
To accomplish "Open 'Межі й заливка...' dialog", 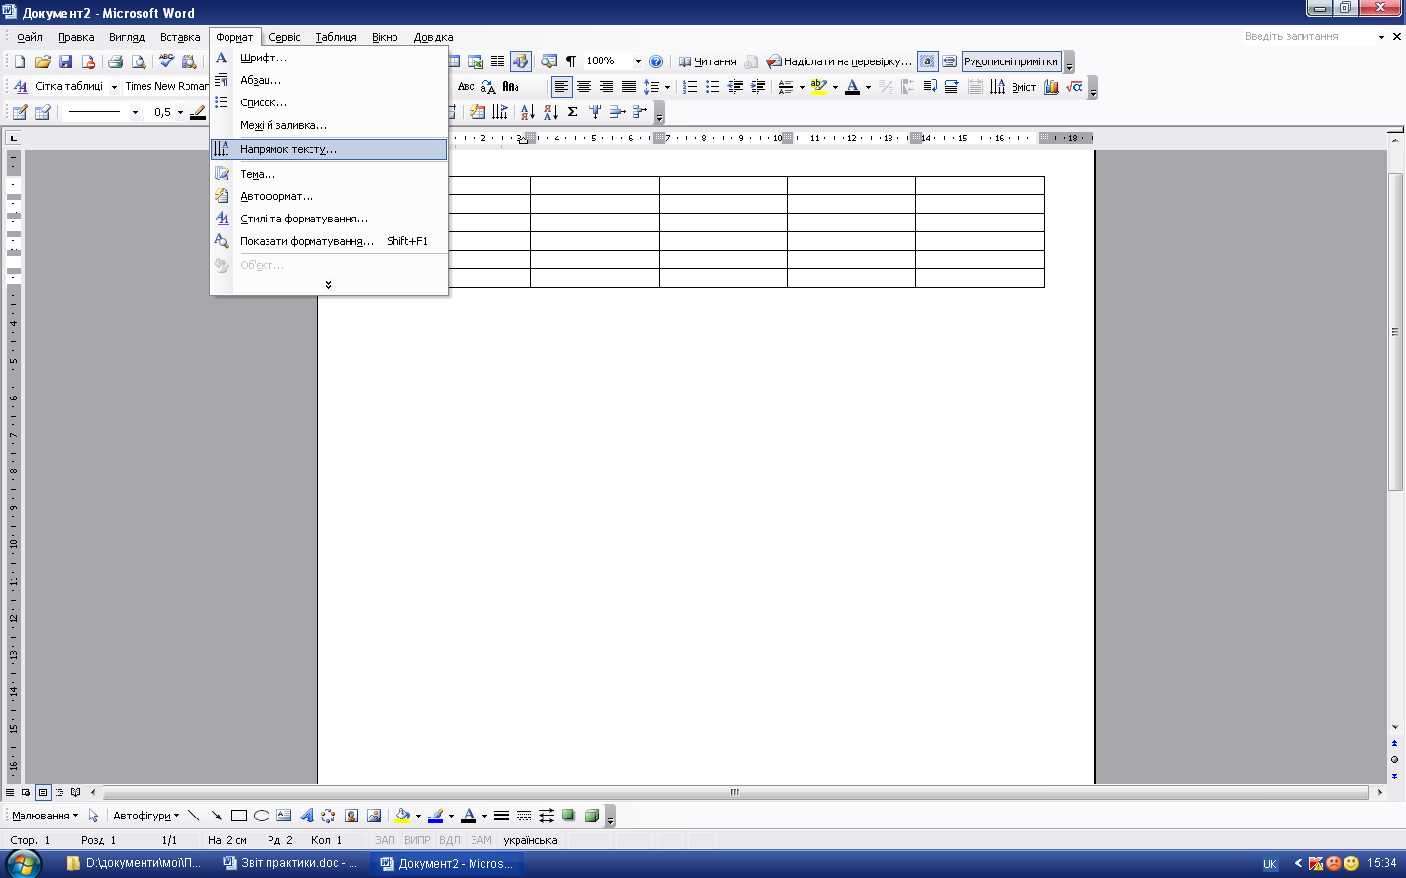I will pos(329,125).
